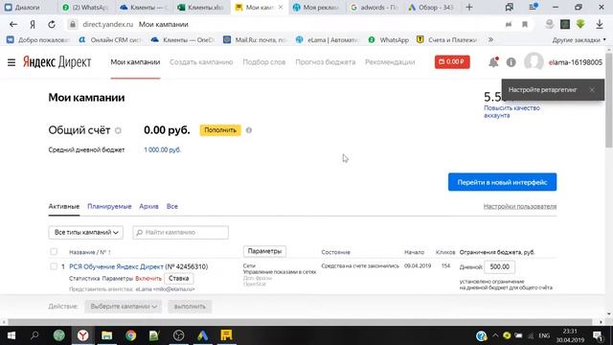The width and height of the screenshot is (613, 345).
Task: Click 'Параметры' column button
Action: (x=264, y=251)
